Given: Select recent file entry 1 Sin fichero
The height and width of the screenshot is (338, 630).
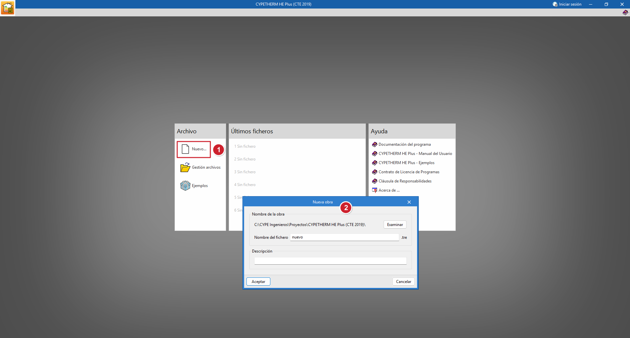Looking at the screenshot, I should pyautogui.click(x=245, y=146).
